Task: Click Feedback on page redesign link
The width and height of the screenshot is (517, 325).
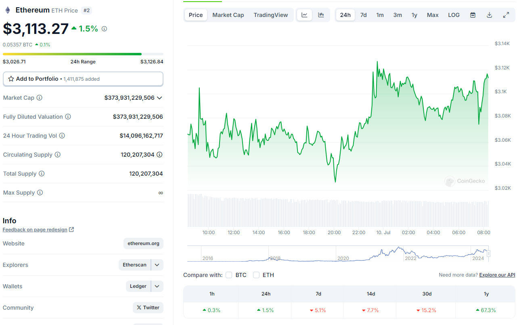Action: (35, 230)
